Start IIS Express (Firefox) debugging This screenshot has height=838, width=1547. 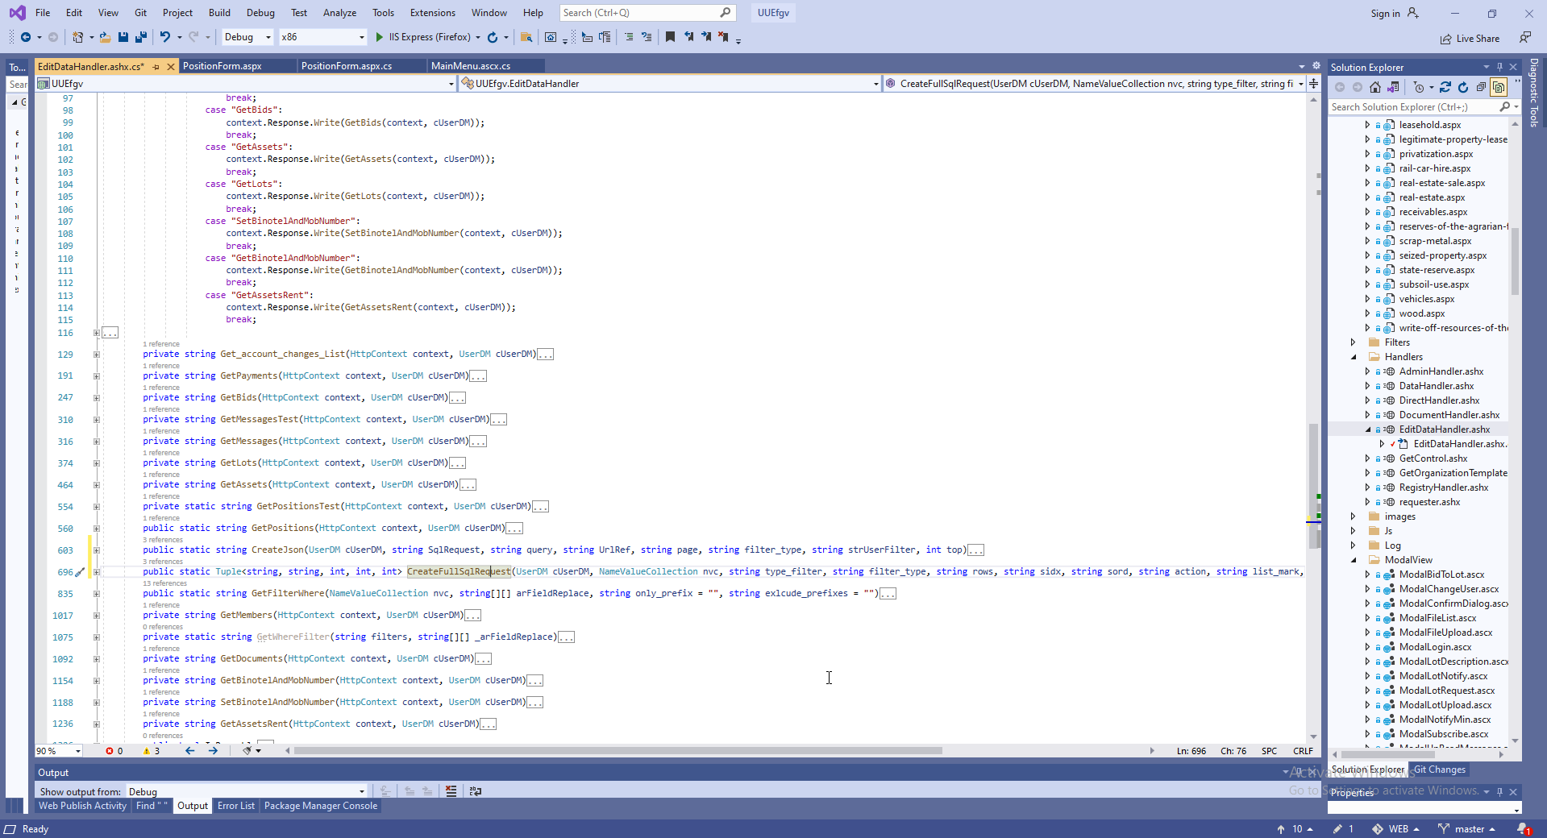coord(423,37)
